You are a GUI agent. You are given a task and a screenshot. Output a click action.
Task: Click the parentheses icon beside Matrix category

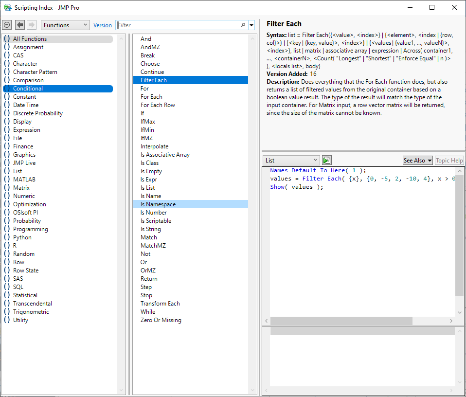(x=7, y=188)
